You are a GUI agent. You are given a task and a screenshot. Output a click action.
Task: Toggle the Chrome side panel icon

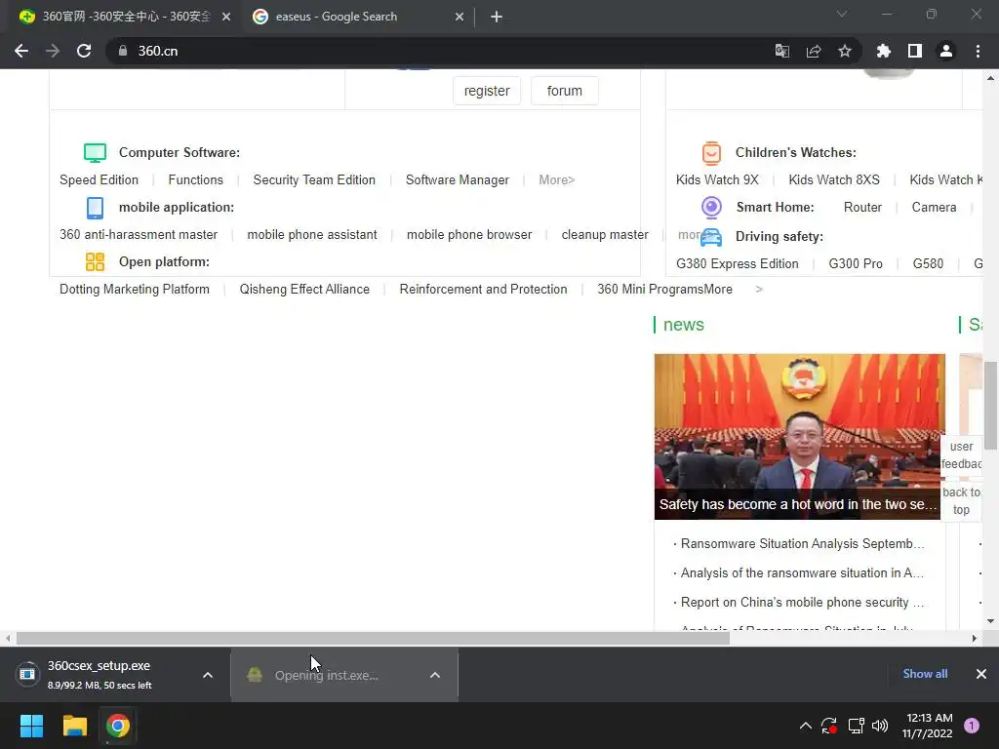pos(915,51)
